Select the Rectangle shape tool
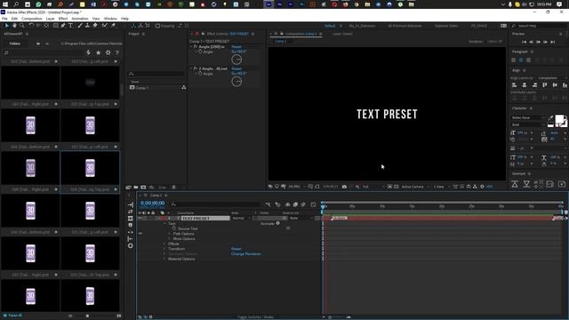 pyautogui.click(x=55, y=26)
